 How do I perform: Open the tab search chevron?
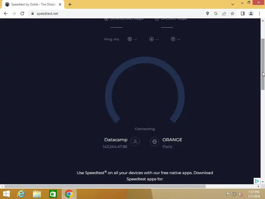click(233, 4)
